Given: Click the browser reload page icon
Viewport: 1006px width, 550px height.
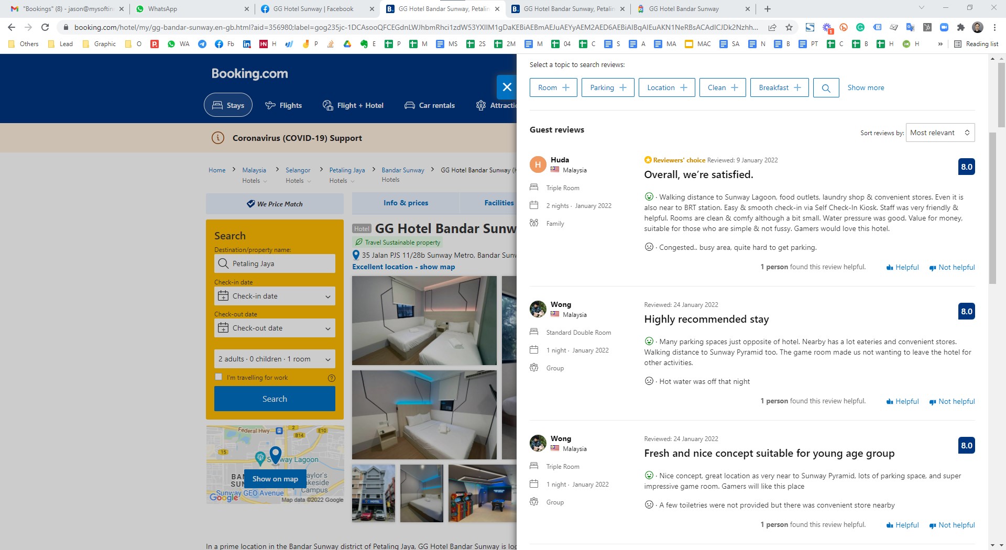Looking at the screenshot, I should click(45, 27).
